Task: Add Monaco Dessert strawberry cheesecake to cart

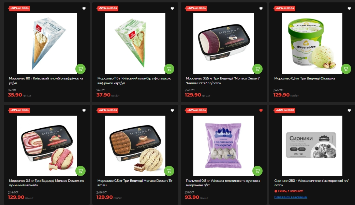Action: 80,171
